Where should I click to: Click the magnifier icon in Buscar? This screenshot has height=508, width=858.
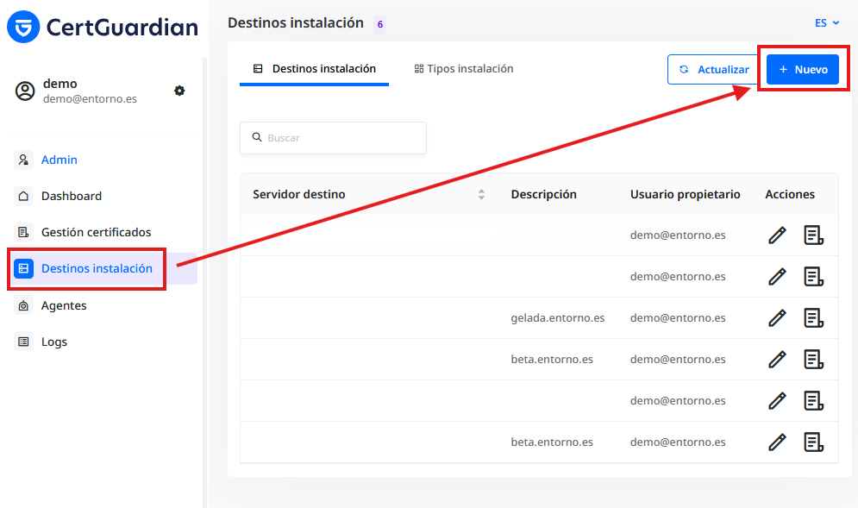click(x=257, y=137)
